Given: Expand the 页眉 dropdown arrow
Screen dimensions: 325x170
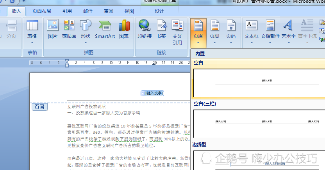Looking at the screenshot, I should (198, 43).
